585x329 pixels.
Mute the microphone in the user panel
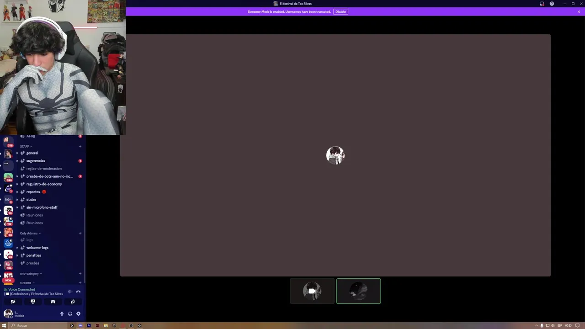point(62,314)
